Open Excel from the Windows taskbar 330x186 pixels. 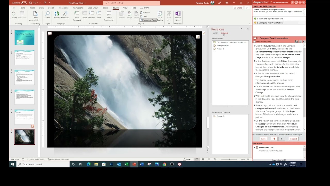click(126, 164)
